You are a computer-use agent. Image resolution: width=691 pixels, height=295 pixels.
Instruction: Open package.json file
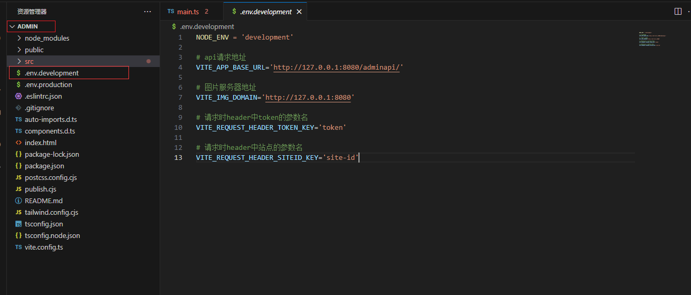tap(44, 166)
